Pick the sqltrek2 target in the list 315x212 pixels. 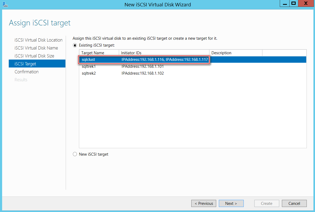click(x=89, y=73)
